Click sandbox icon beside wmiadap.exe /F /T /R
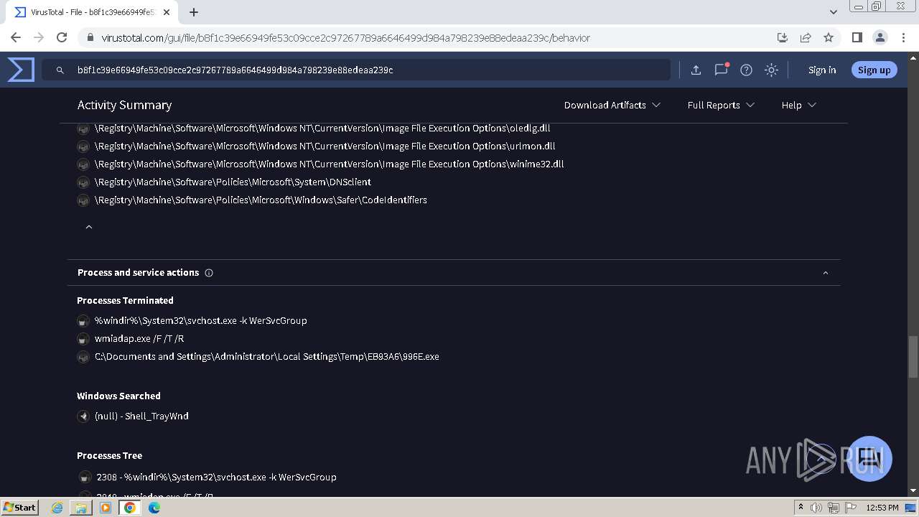Image resolution: width=919 pixels, height=517 pixels. [x=83, y=339]
